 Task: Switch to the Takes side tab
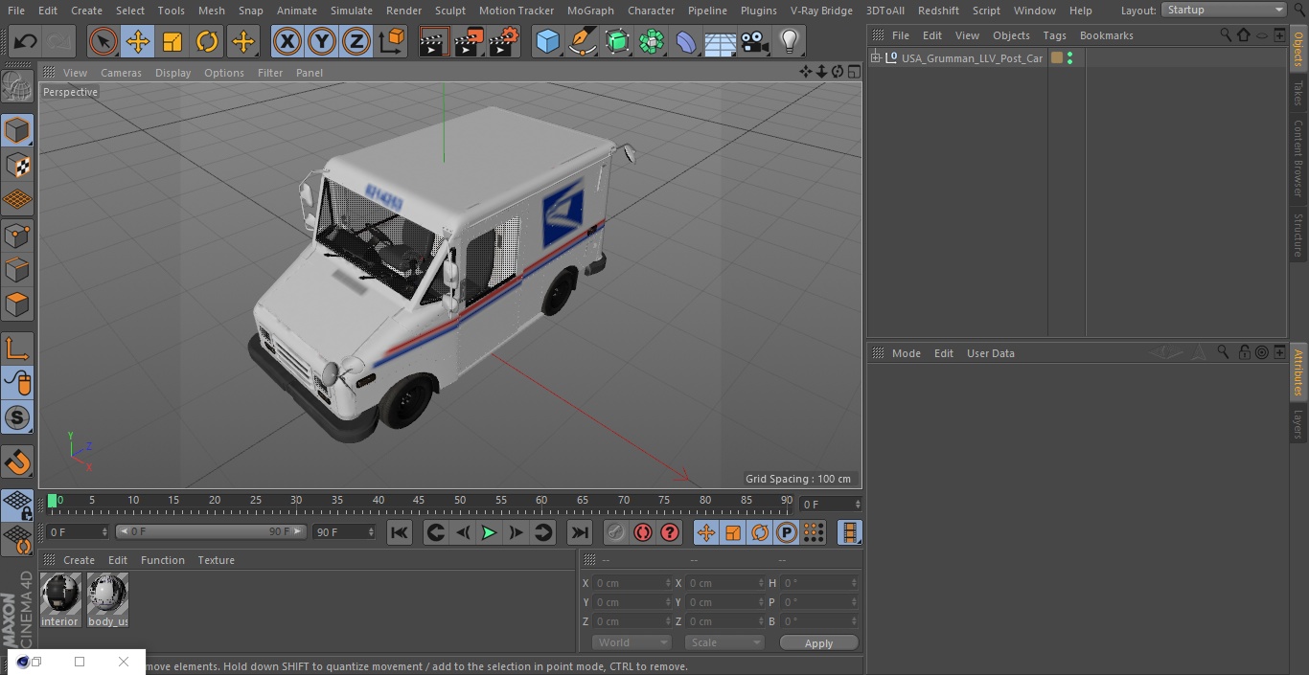pos(1298,93)
